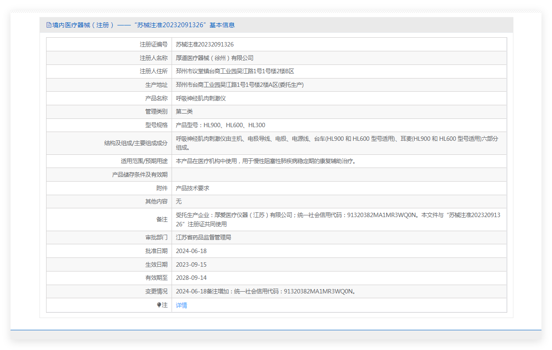Click the 有效期至 label
The width and height of the screenshot is (552, 350).
157,278
